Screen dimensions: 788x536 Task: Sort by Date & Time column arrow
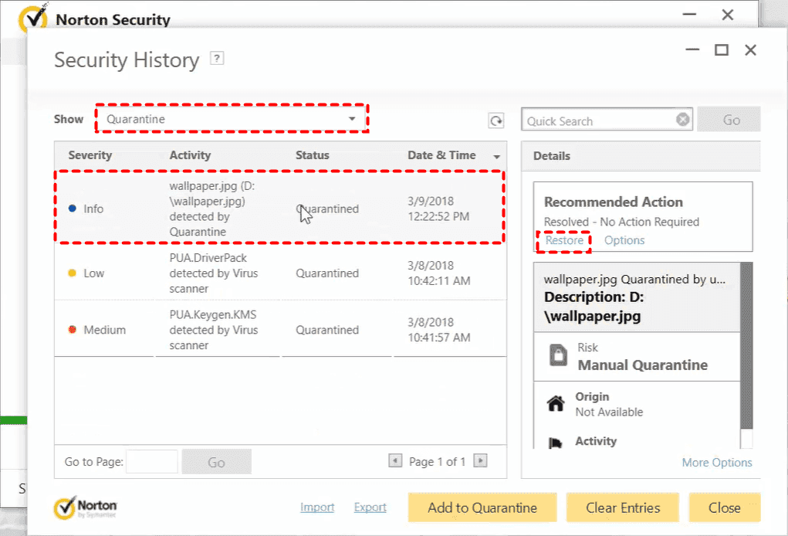(496, 156)
